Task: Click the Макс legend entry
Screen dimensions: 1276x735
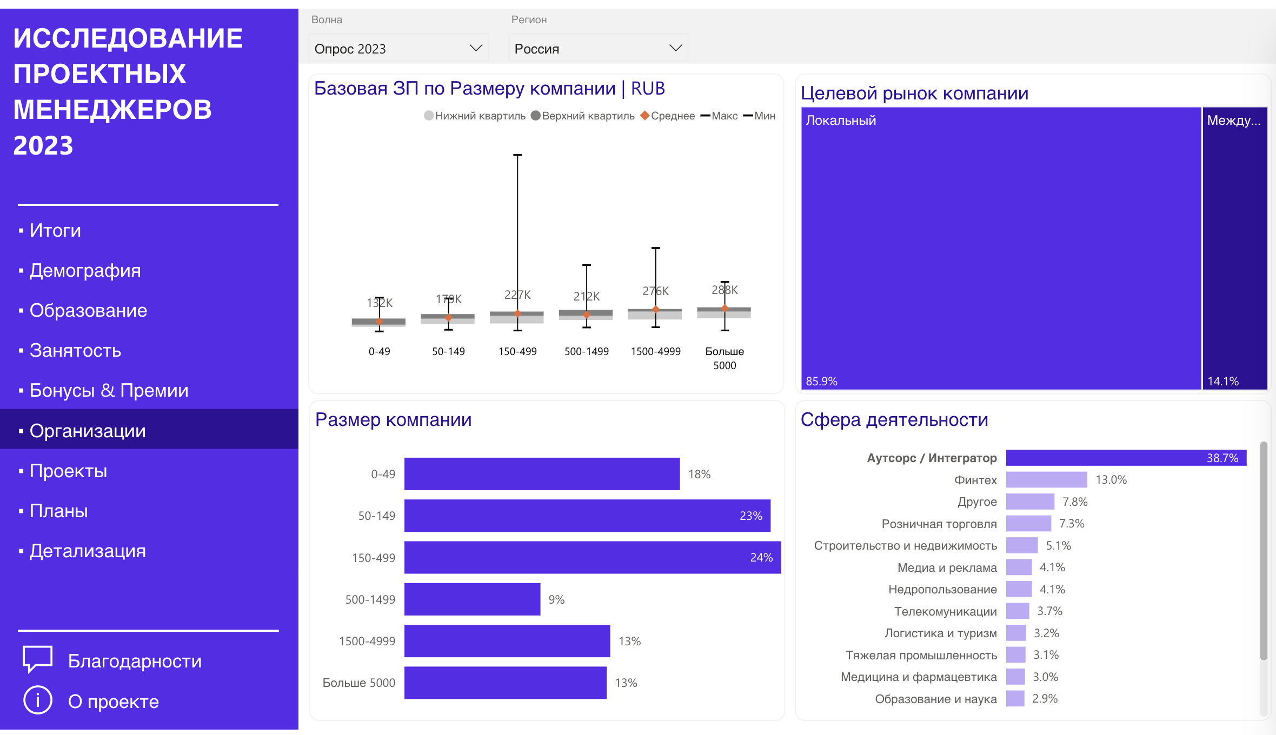Action: coord(719,116)
